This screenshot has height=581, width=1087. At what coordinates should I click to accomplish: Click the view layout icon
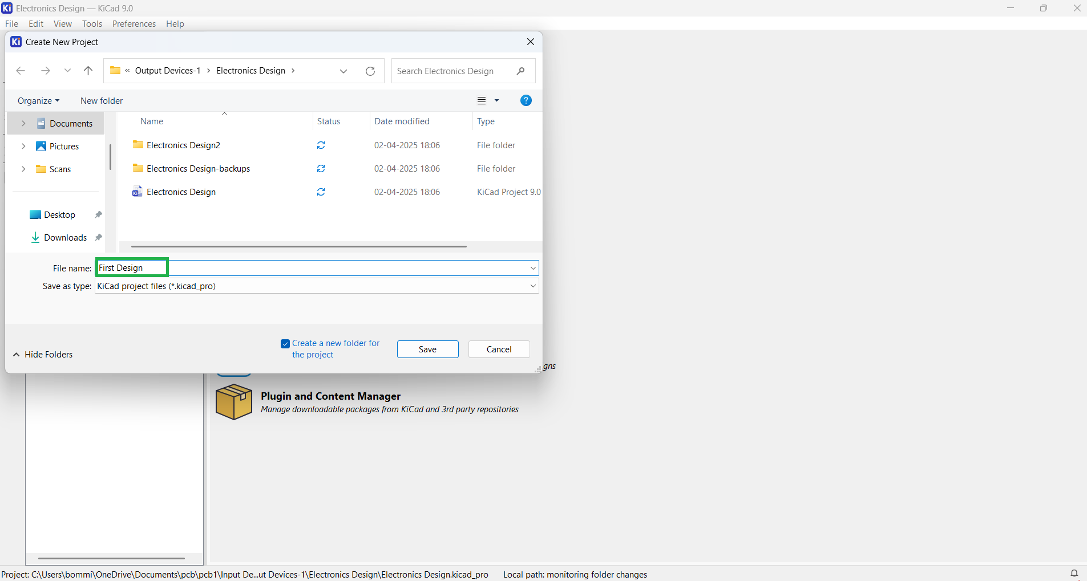[x=482, y=101]
